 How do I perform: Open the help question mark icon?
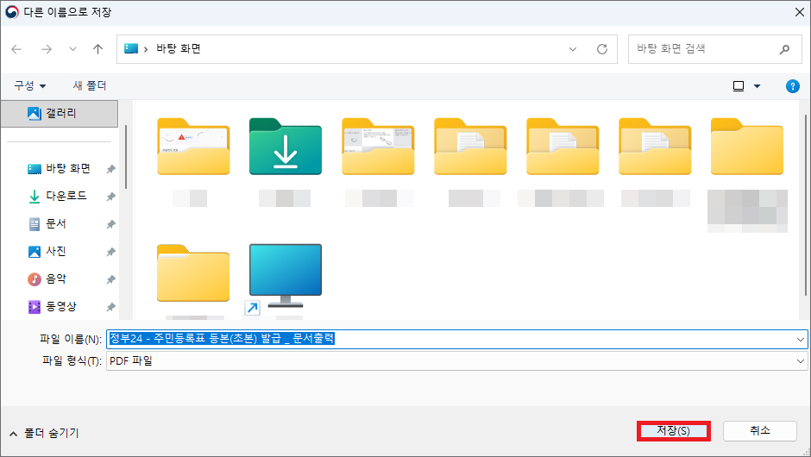click(792, 86)
